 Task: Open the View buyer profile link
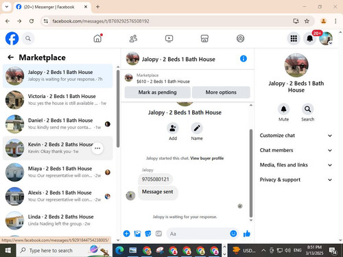tap(207, 158)
